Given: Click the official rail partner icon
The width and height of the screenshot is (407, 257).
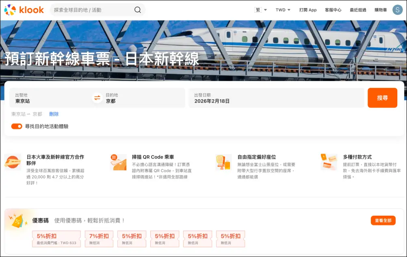Looking at the screenshot, I should (13, 162).
